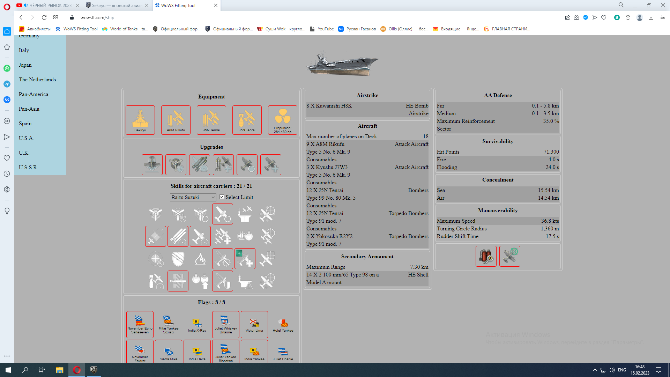Viewport: 670px width, 377px height.
Task: Click the ENG language indicator in tray
Action: tap(622, 370)
